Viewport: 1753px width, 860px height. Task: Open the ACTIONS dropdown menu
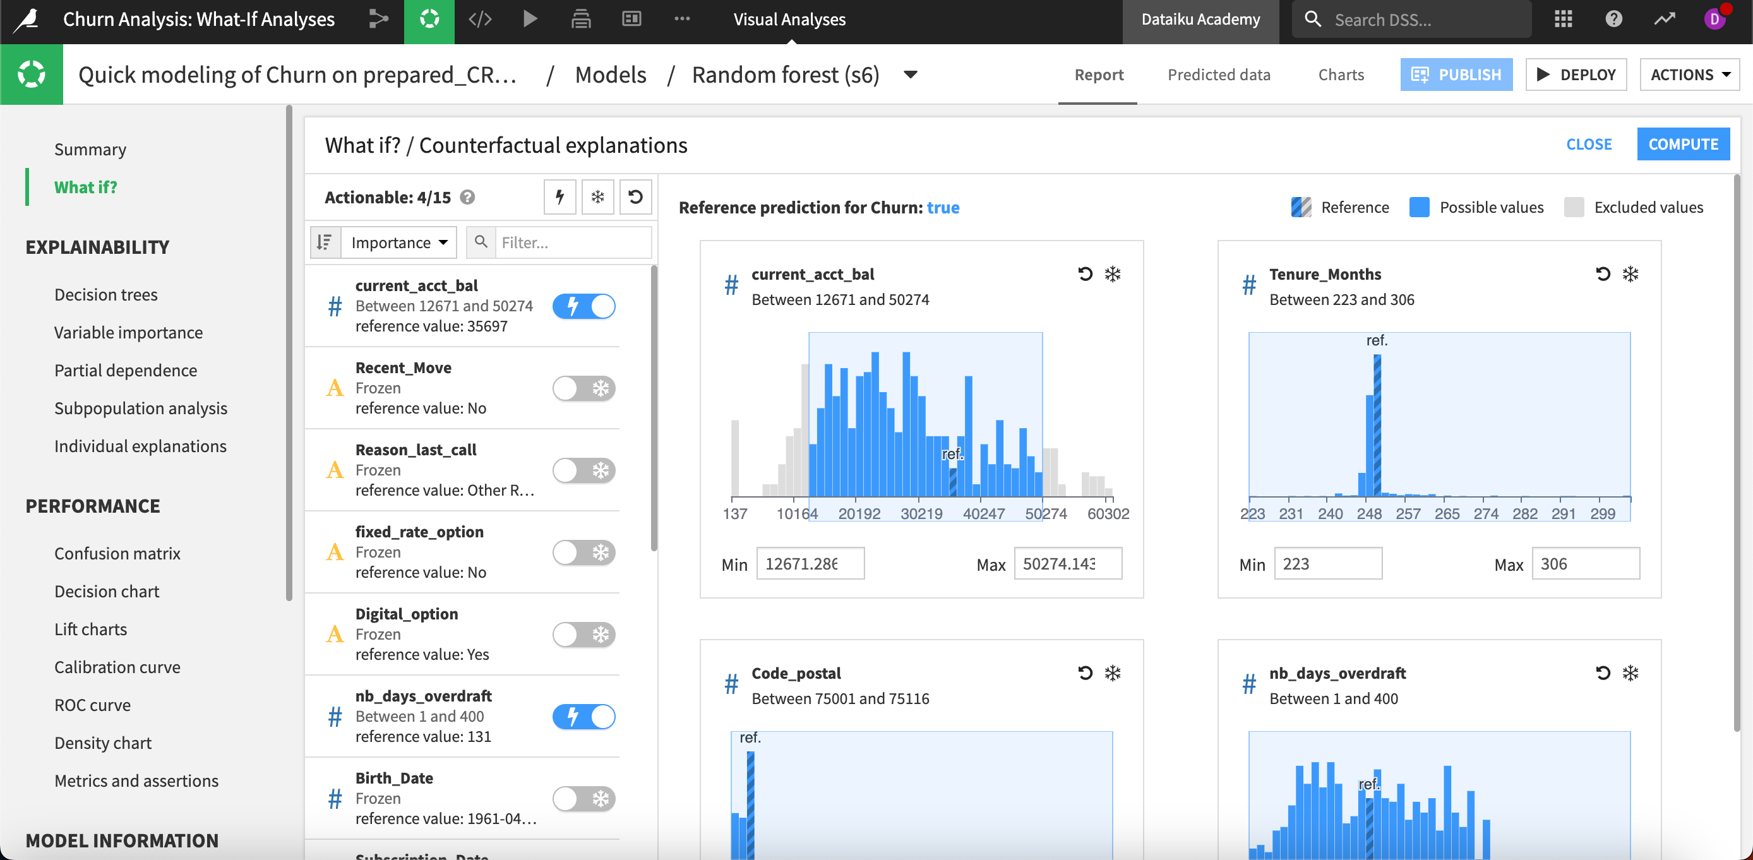tap(1690, 74)
